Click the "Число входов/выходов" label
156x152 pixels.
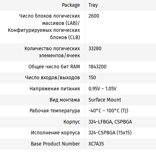coord(52,77)
